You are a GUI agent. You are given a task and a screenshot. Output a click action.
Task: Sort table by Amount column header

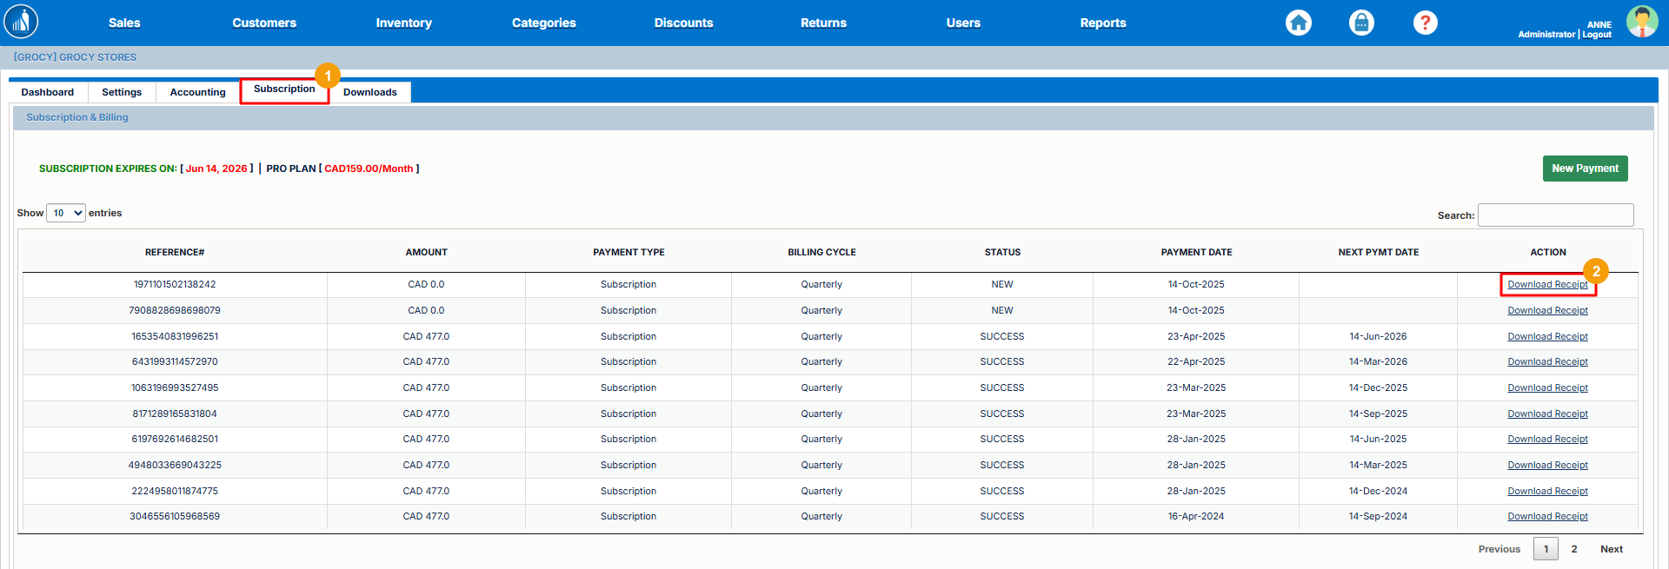(426, 252)
